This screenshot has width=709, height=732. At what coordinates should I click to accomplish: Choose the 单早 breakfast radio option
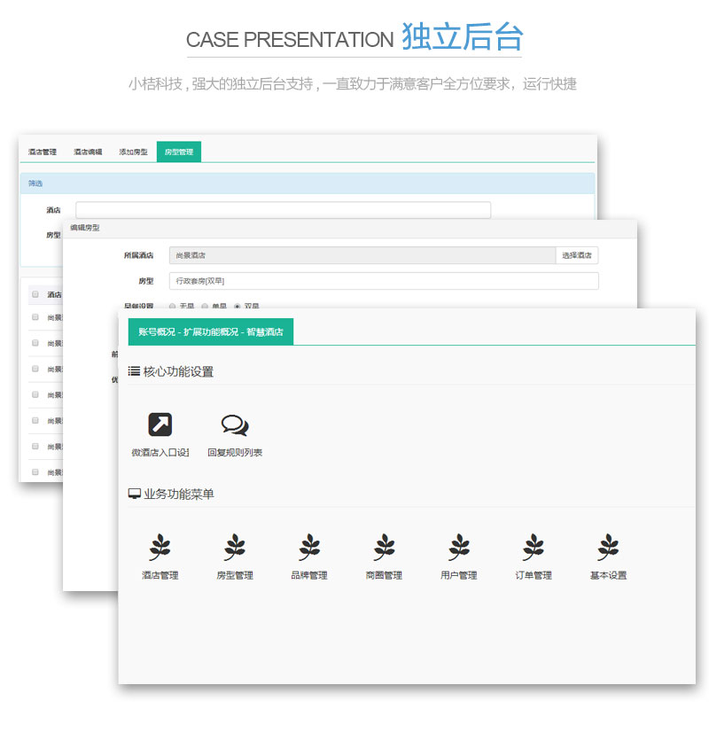pyautogui.click(x=205, y=307)
